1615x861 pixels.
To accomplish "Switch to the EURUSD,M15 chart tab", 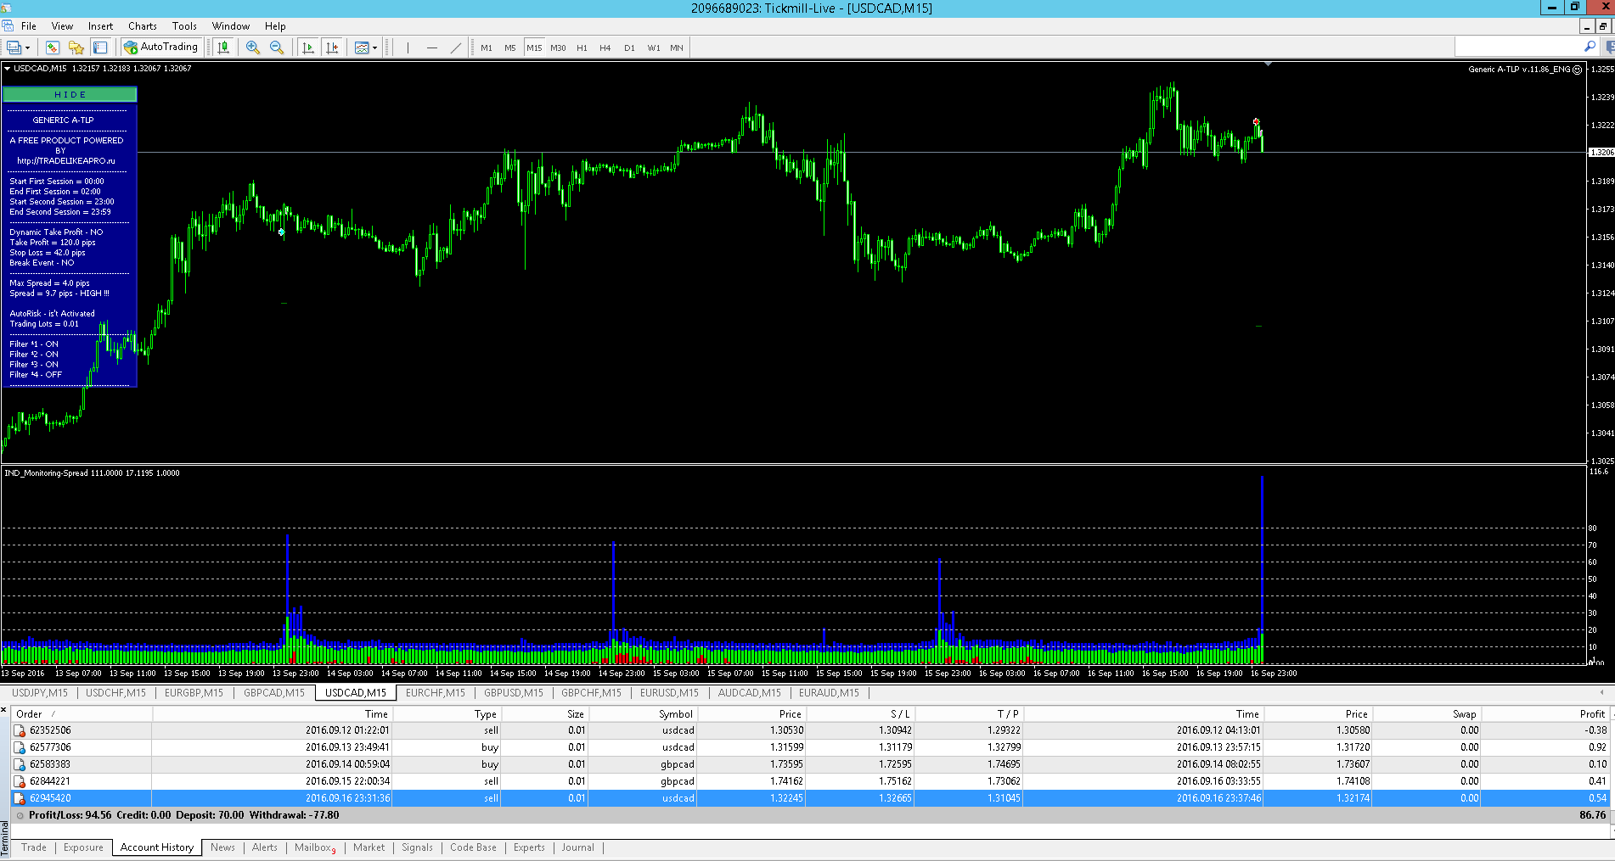I will coord(669,693).
